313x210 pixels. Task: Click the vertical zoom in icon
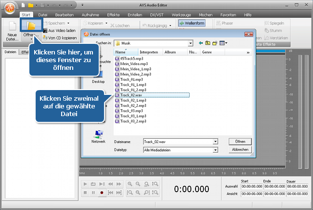pyautogui.click(x=155, y=184)
